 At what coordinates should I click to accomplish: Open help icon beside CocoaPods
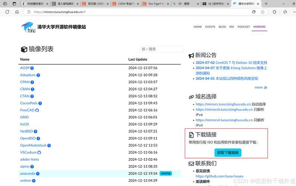point(40,103)
